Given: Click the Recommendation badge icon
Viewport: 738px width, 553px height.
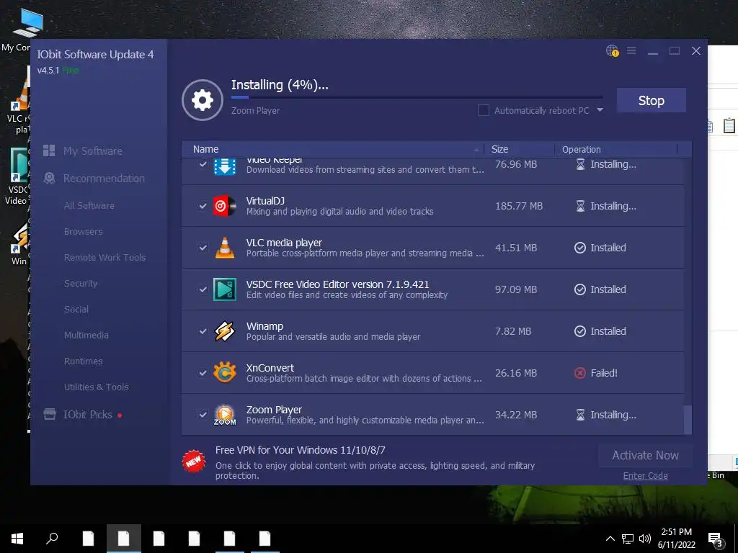Looking at the screenshot, I should [49, 179].
